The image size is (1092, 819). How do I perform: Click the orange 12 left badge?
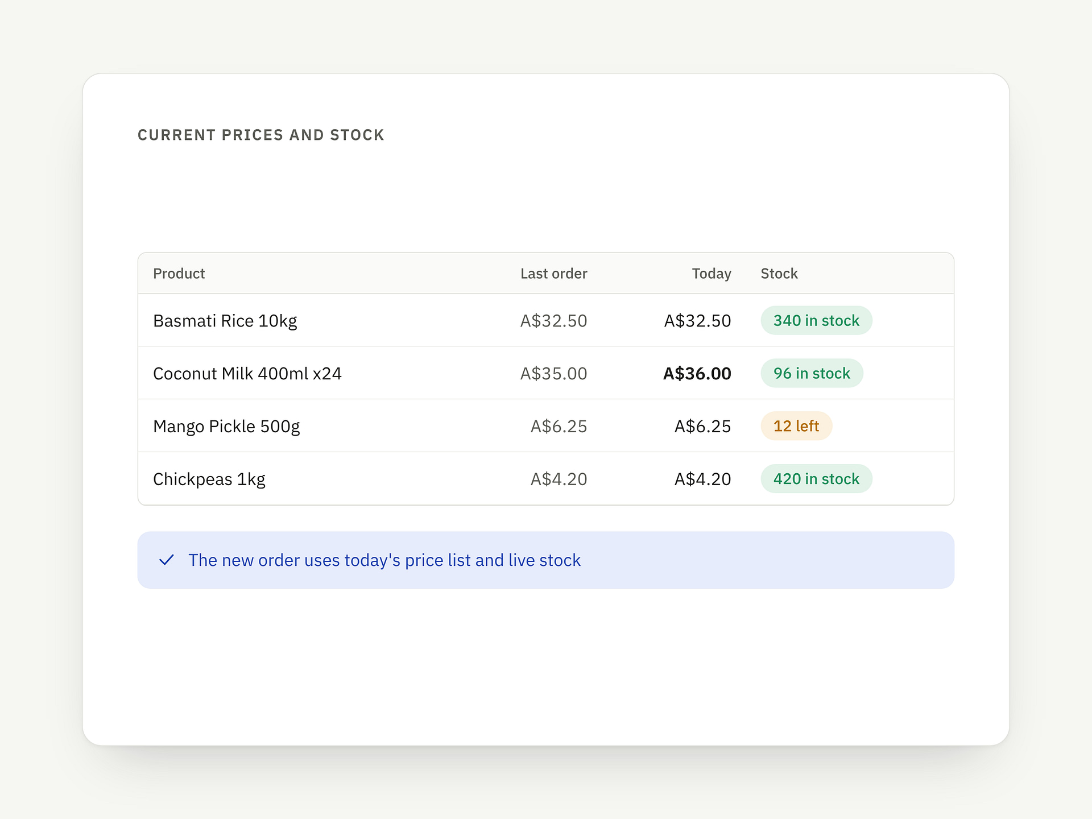pos(796,426)
